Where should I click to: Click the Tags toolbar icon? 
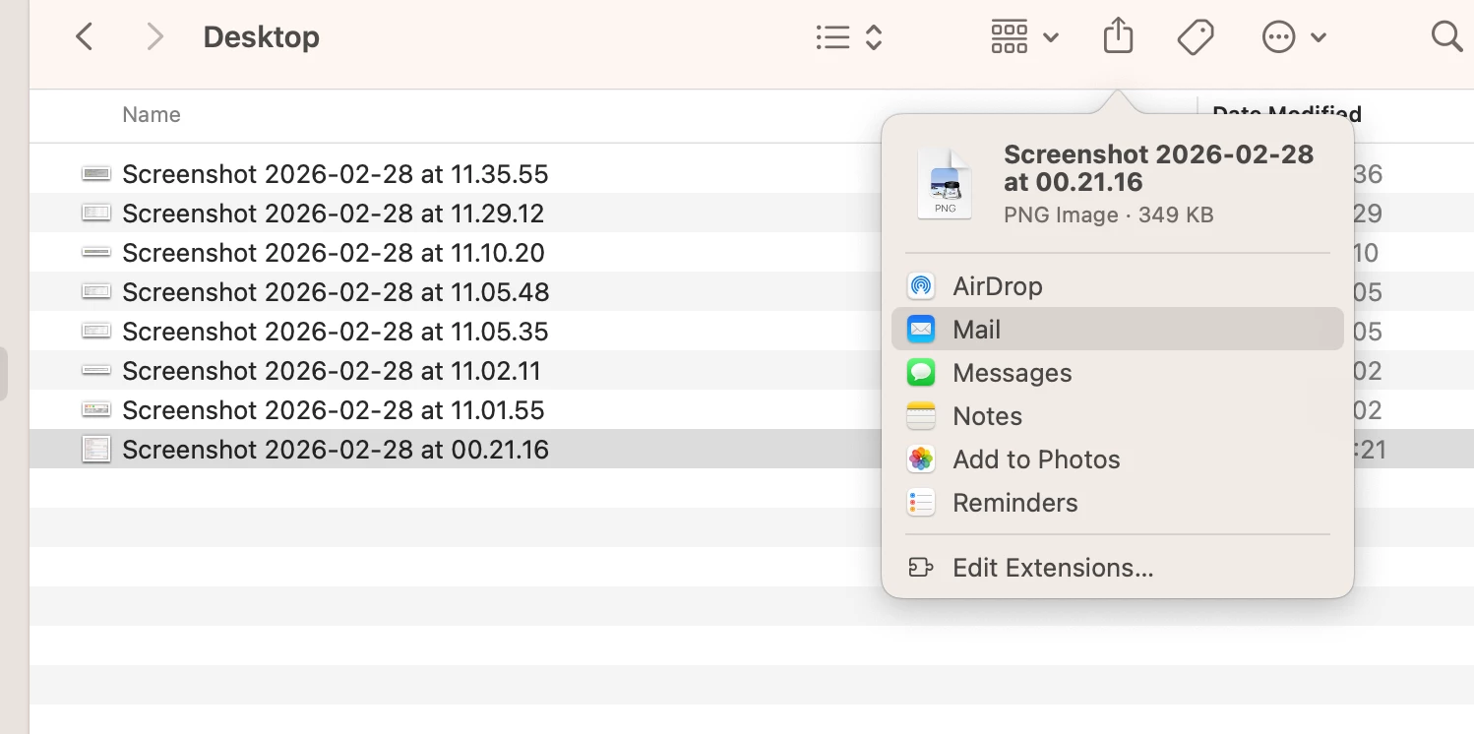[x=1195, y=37]
